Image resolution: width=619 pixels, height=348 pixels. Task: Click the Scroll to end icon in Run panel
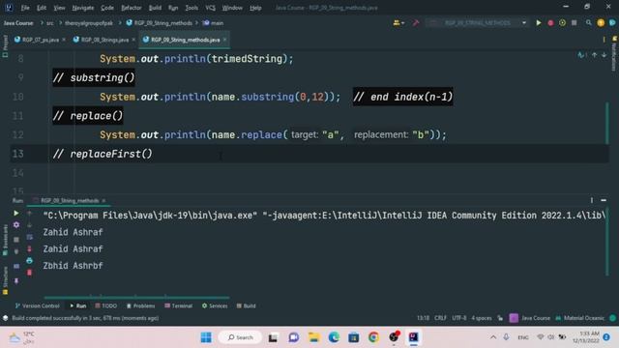pos(30,248)
